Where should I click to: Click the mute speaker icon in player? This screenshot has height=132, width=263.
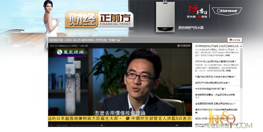pyautogui.click(x=171, y=125)
